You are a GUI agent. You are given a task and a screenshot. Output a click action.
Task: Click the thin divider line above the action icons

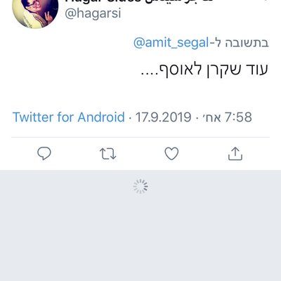[140, 137]
